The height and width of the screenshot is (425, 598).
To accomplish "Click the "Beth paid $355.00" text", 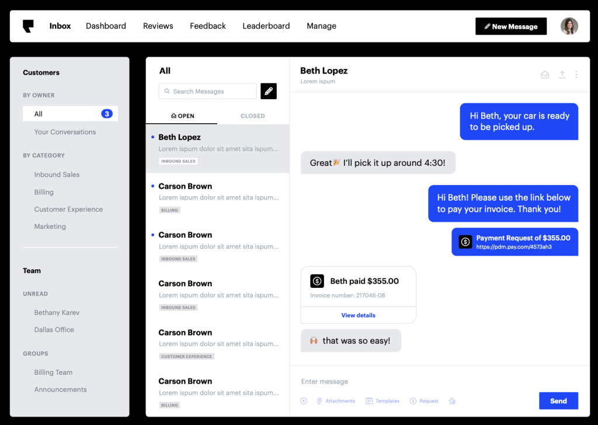I will (364, 281).
